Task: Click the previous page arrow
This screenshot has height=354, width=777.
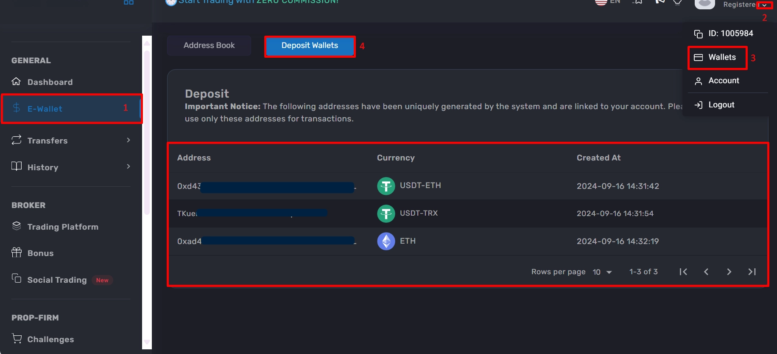Action: 706,272
